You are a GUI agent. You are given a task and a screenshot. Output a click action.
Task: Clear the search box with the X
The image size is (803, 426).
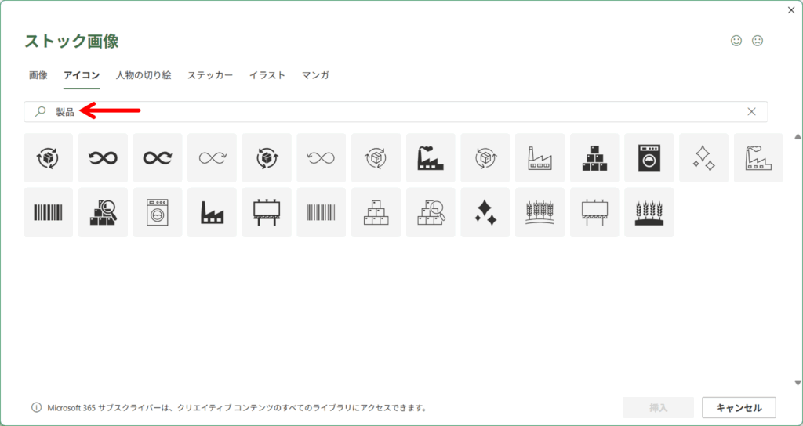pyautogui.click(x=751, y=112)
